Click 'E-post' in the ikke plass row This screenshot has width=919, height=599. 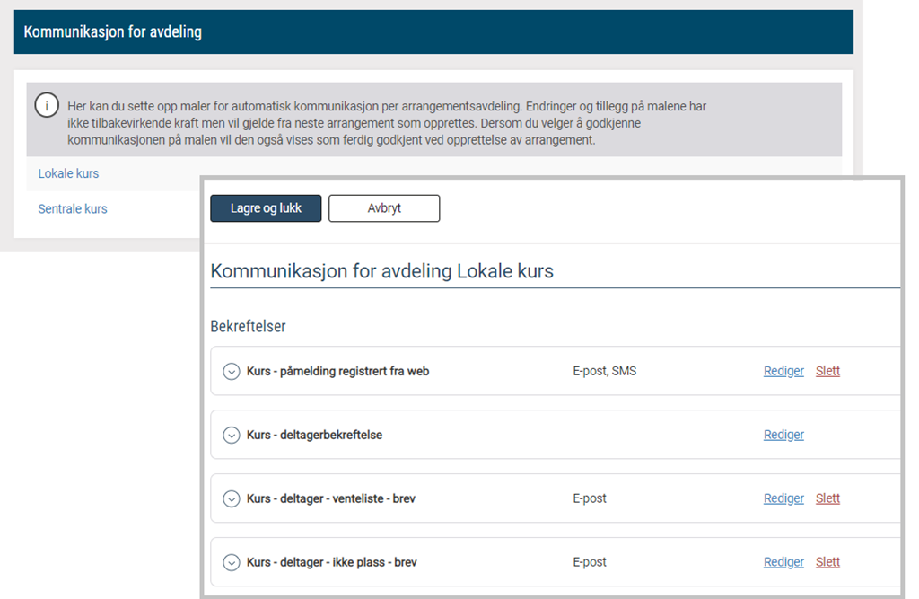[590, 562]
